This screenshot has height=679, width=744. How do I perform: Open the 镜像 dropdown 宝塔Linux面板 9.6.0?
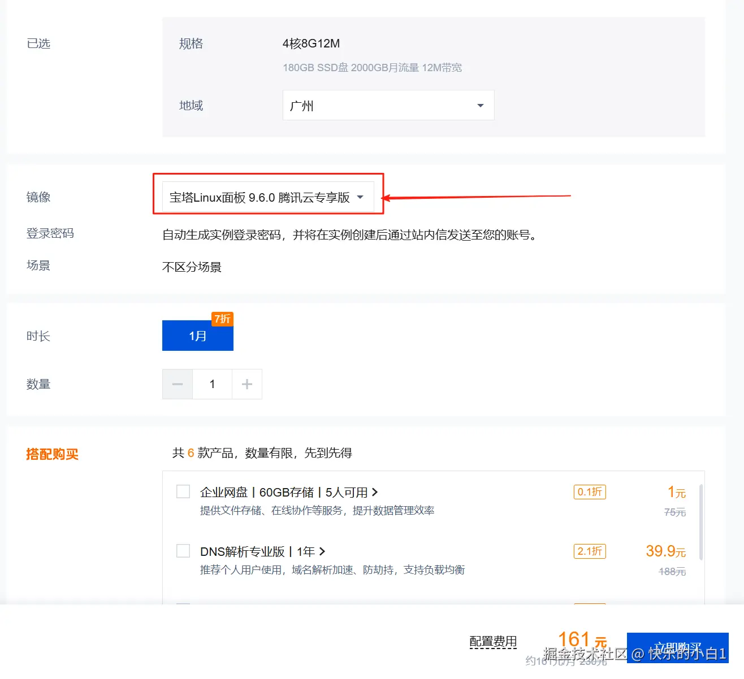point(268,197)
